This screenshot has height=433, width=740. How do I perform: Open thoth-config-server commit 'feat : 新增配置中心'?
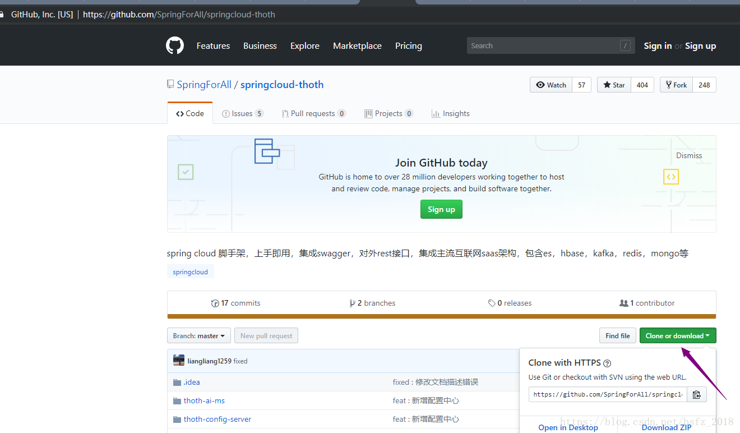coord(426,419)
